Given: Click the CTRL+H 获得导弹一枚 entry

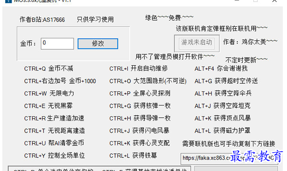Looking at the screenshot, I should [140, 118].
